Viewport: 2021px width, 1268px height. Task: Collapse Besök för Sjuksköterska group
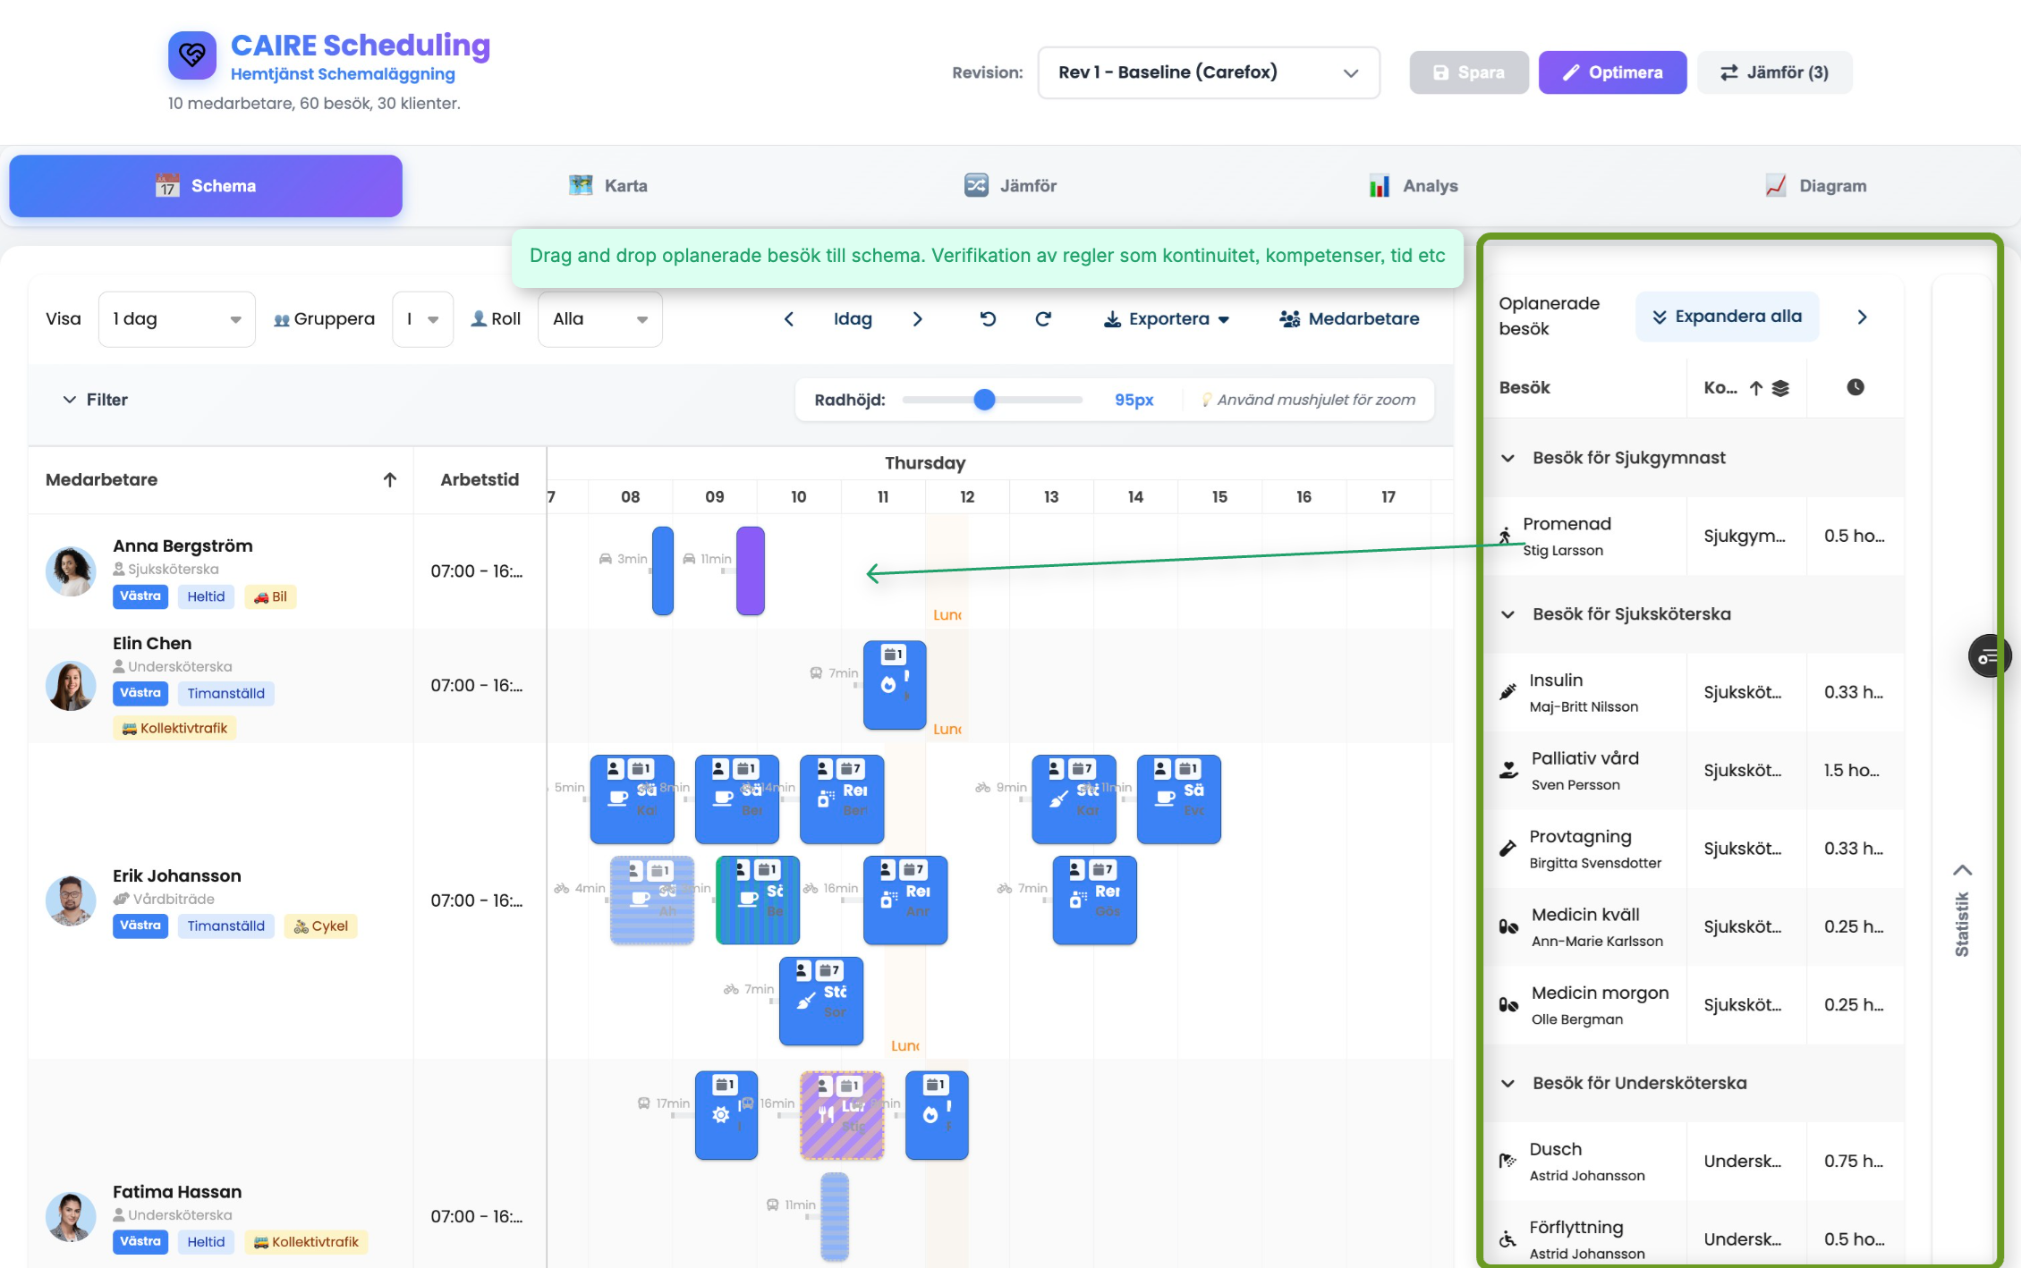1508,614
